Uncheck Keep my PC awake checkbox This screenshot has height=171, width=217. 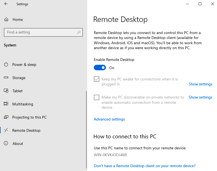pyautogui.click(x=97, y=79)
